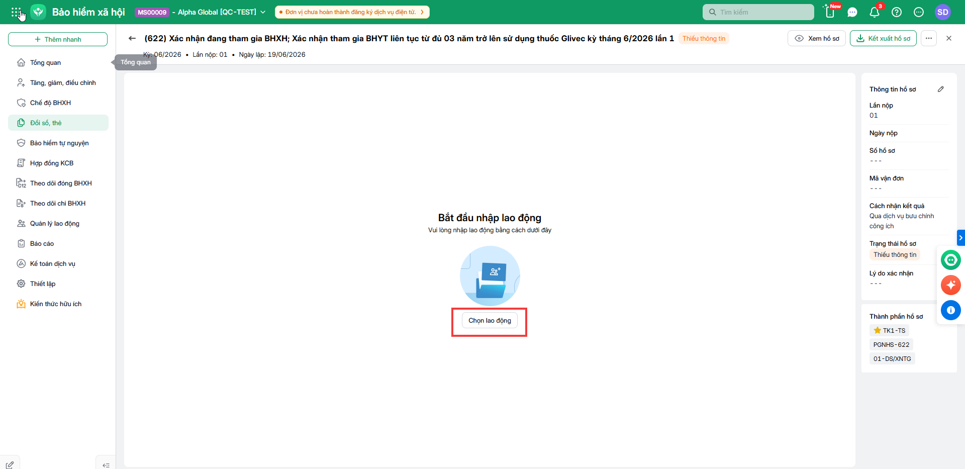The width and height of the screenshot is (965, 469).
Task: Click the edit note icon at bottom left
Action: coord(10,465)
